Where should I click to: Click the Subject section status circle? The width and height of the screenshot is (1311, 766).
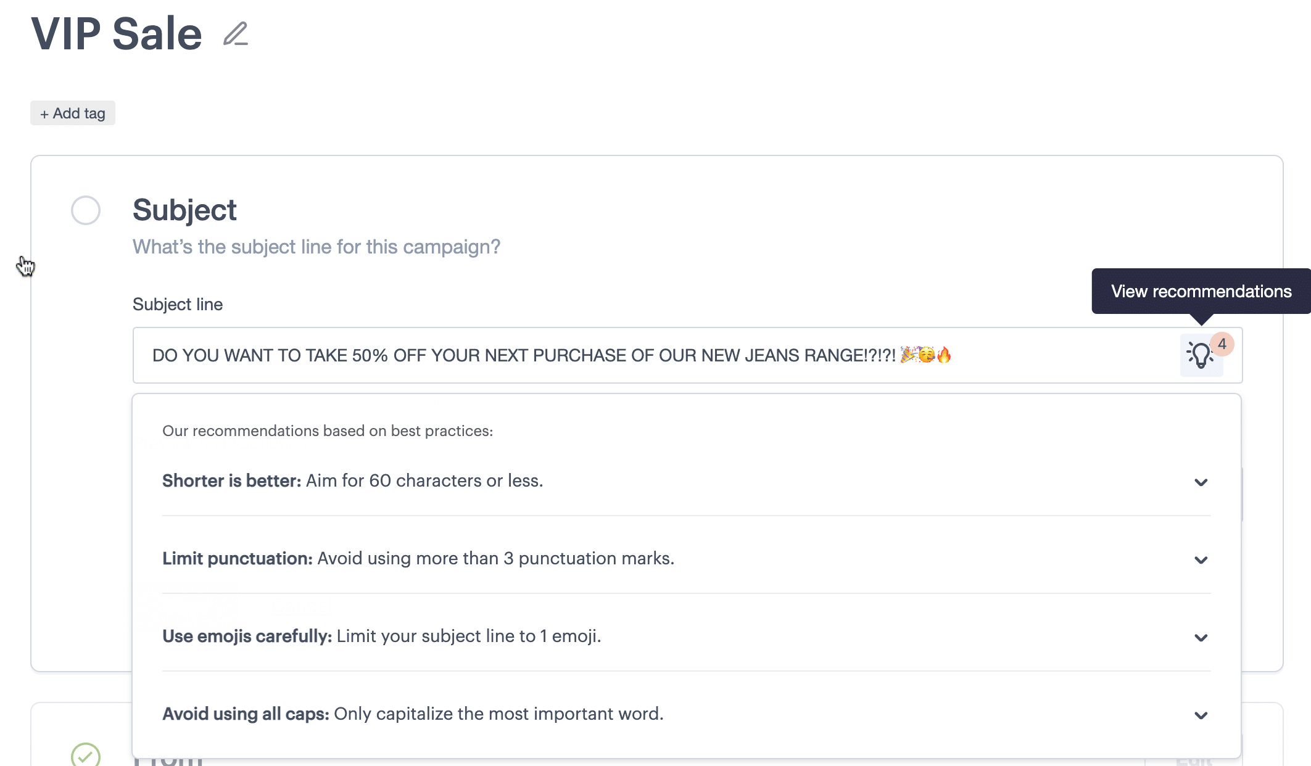[x=86, y=210]
